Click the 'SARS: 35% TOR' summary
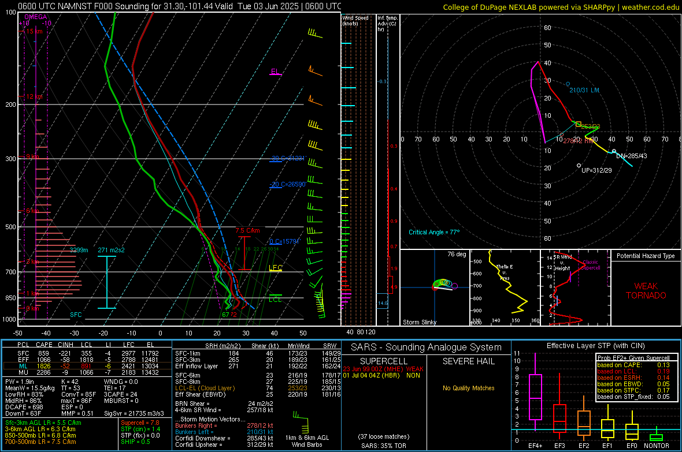The height and width of the screenshot is (452, 682). point(384,446)
